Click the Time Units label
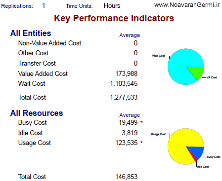Viewport: 222px width, 181px height. (x=79, y=6)
